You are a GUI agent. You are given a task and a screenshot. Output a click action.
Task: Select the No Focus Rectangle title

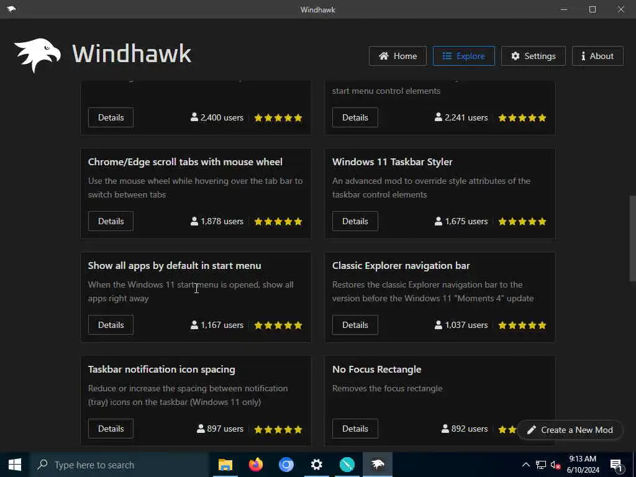click(376, 370)
